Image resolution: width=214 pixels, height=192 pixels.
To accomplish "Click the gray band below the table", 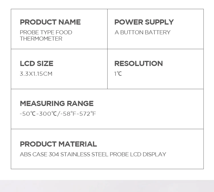I will pyautogui.click(x=107, y=186).
